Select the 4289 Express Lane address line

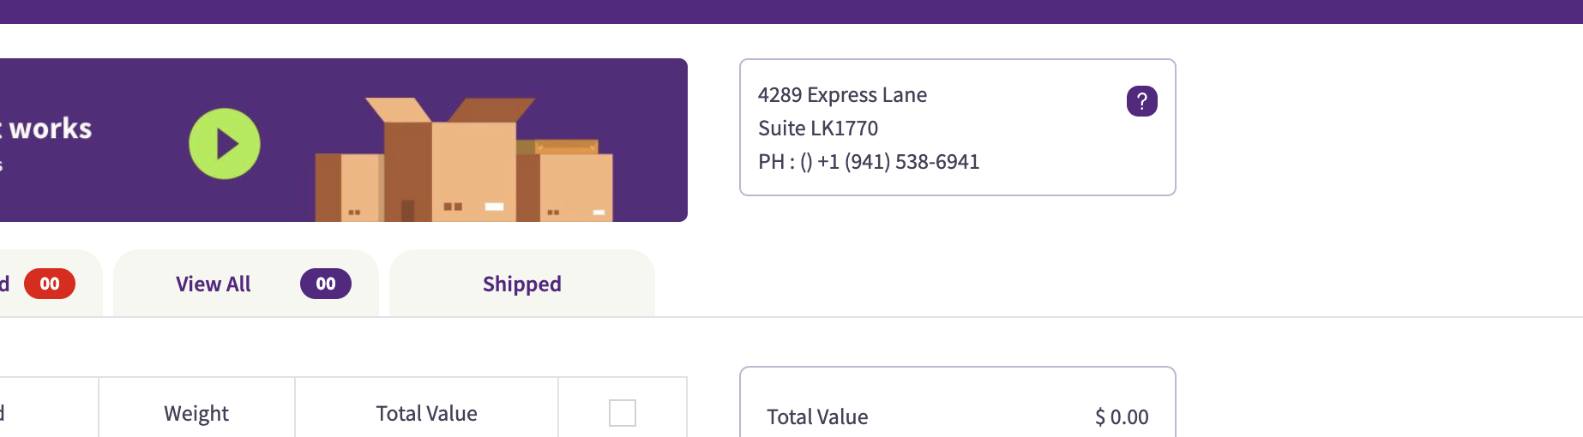842,95
